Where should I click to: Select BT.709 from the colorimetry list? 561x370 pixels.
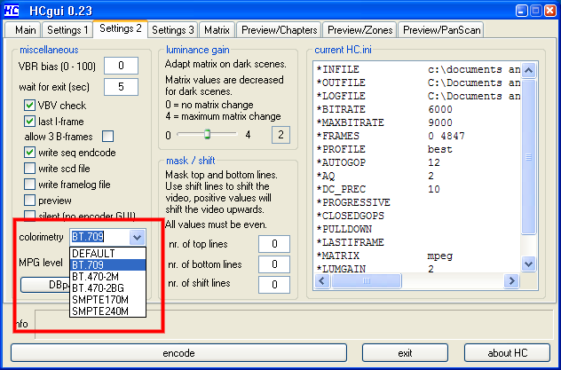coord(107,265)
